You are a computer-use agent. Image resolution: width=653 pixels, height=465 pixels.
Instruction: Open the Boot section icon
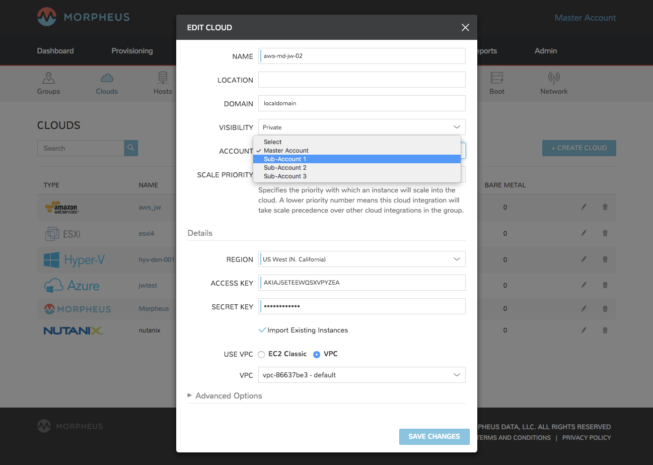pos(497,79)
